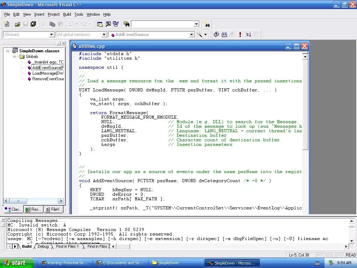Open the find text combo box dropdown
357x268 pixels.
pyautogui.click(x=197, y=24)
